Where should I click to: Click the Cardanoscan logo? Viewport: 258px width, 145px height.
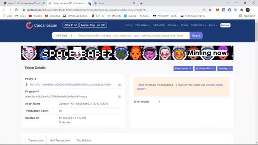tap(42, 25)
